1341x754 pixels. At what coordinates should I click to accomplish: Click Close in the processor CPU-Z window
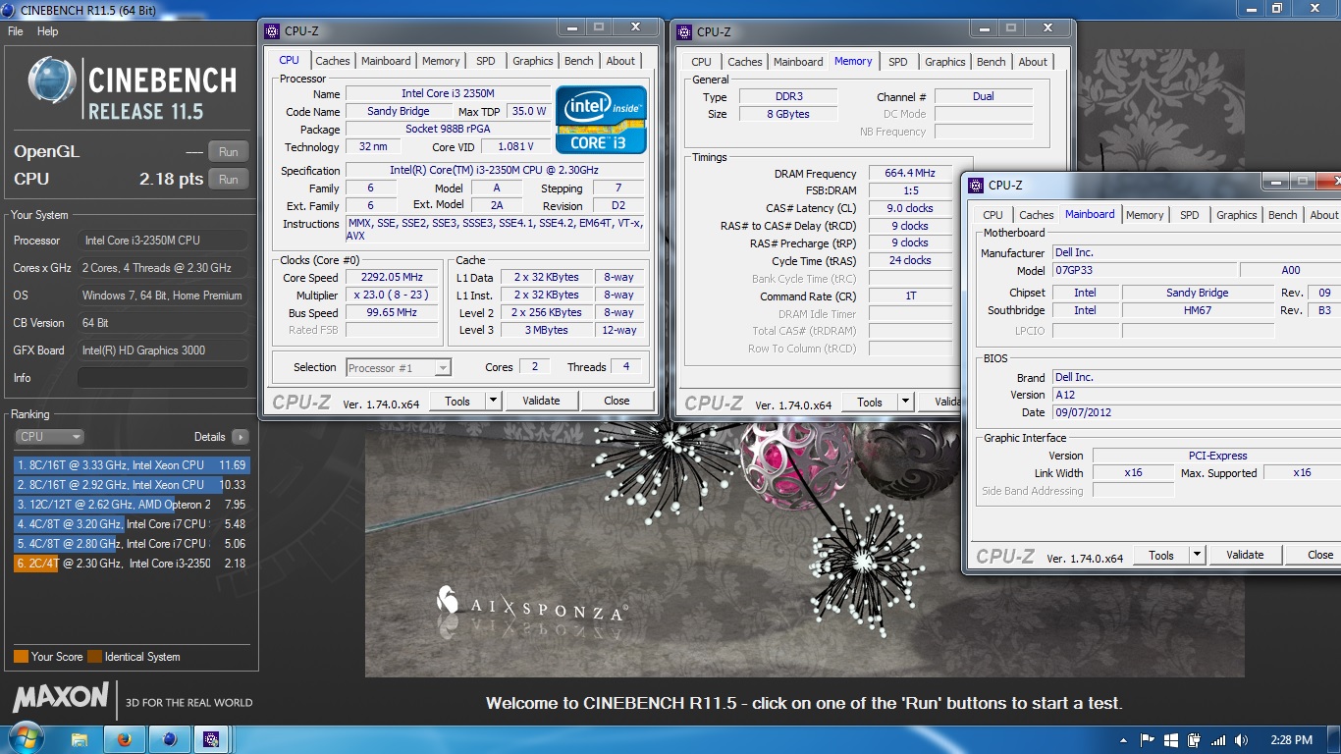[617, 401]
